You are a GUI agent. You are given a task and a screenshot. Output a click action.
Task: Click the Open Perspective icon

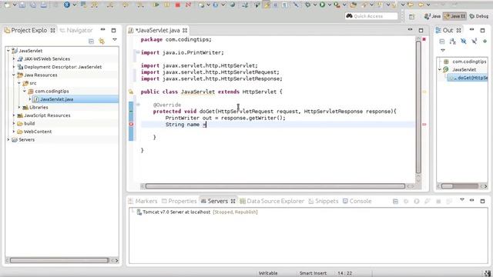pyautogui.click(x=411, y=16)
